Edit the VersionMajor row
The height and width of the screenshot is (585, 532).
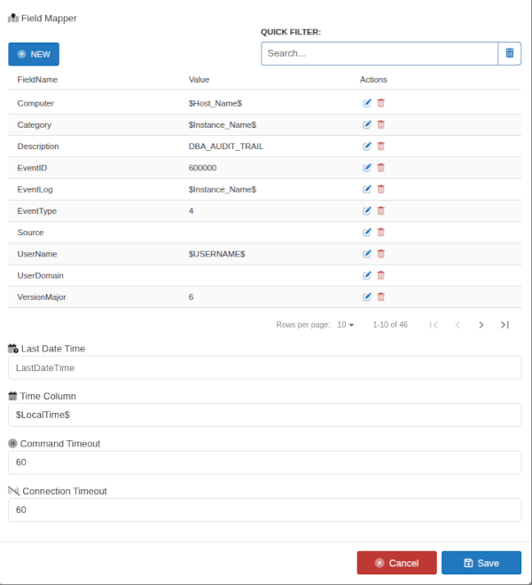click(x=367, y=296)
